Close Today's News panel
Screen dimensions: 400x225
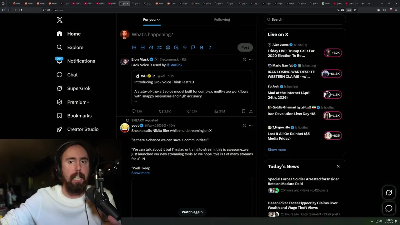click(338, 166)
